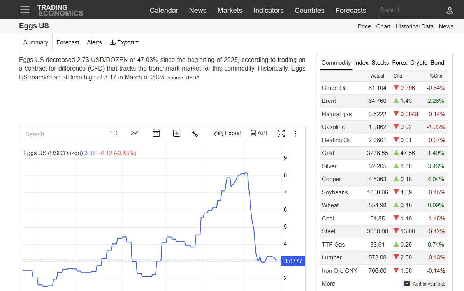Screen dimensions: 464x291
Task: Click the Actual column header
Action: pos(377,76)
